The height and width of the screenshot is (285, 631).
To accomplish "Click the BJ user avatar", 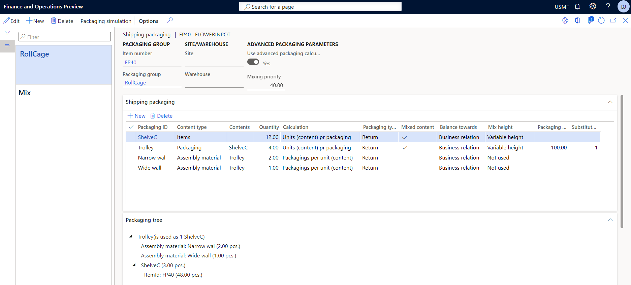I will click(623, 7).
